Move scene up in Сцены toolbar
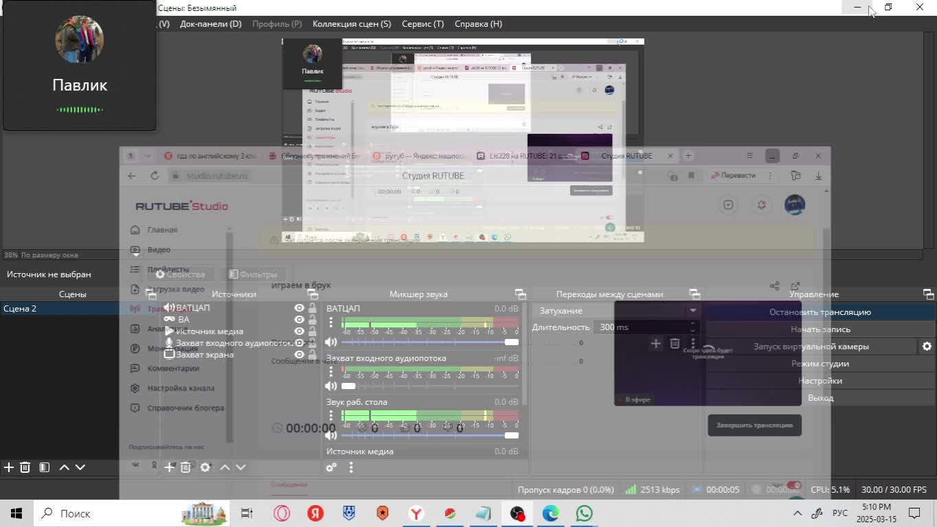Viewport: 937px width, 527px height. tap(64, 467)
